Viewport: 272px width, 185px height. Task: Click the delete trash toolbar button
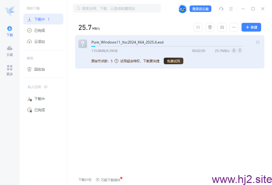click(210, 27)
